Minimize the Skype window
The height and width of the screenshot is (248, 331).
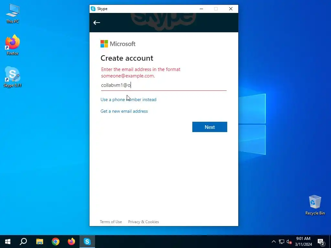tap(201, 9)
